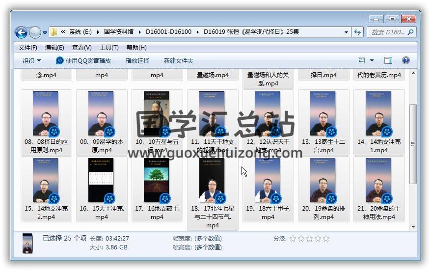Click the 择日.mp4 file label

tap(323, 75)
